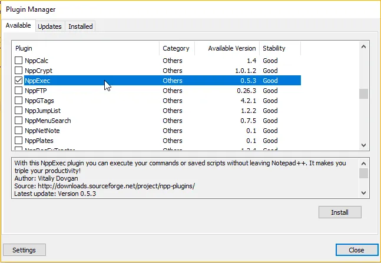Check the NppPlates plugin checkbox
The image size is (381, 263).
19,141
